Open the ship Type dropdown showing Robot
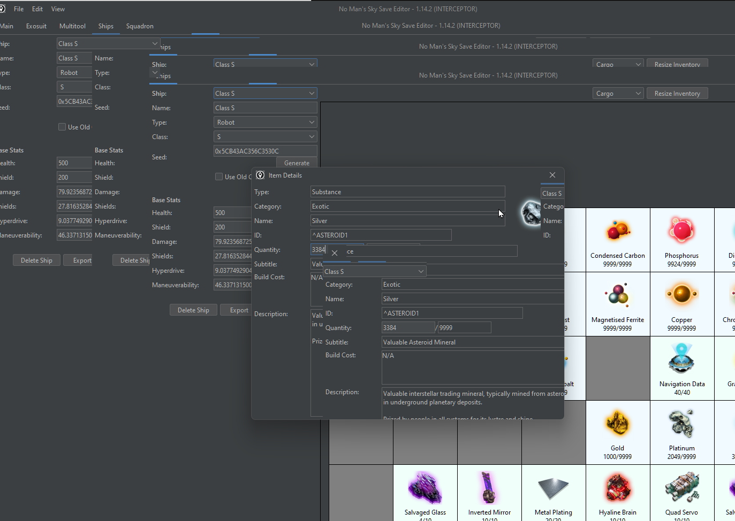 pyautogui.click(x=265, y=122)
